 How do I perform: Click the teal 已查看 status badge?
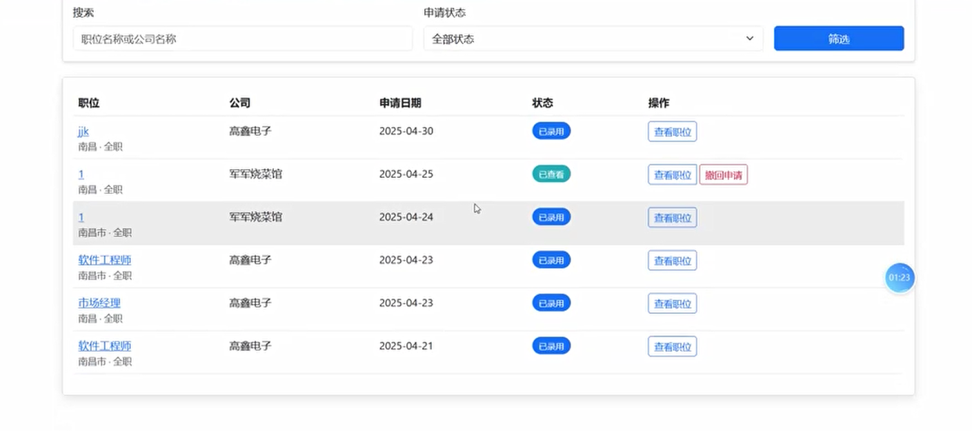[x=551, y=174]
